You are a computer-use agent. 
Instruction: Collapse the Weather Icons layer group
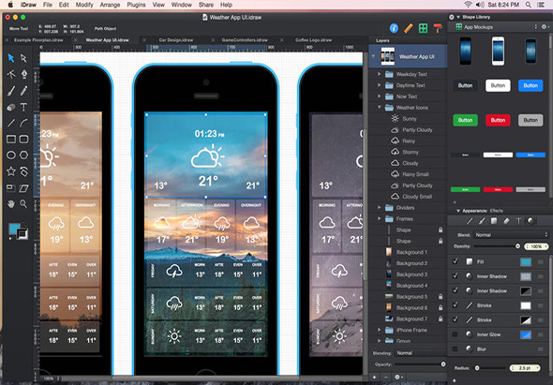pyautogui.click(x=379, y=107)
